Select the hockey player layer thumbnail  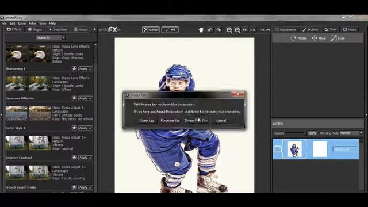tap(294, 149)
